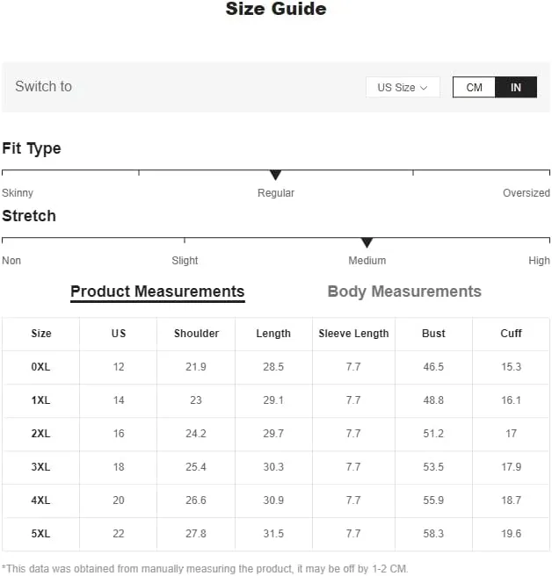Viewport: 552px width, 576px height.
Task: Select the 3XL size row
Action: [x=276, y=467]
